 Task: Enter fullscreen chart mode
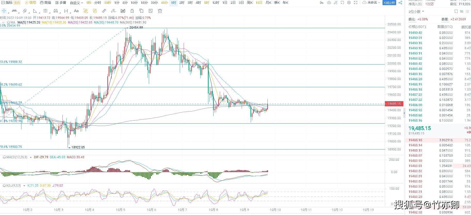click(356, 3)
